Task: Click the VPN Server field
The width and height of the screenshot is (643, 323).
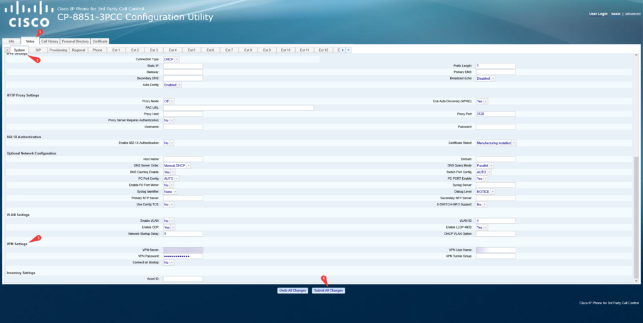Action: tap(183, 250)
